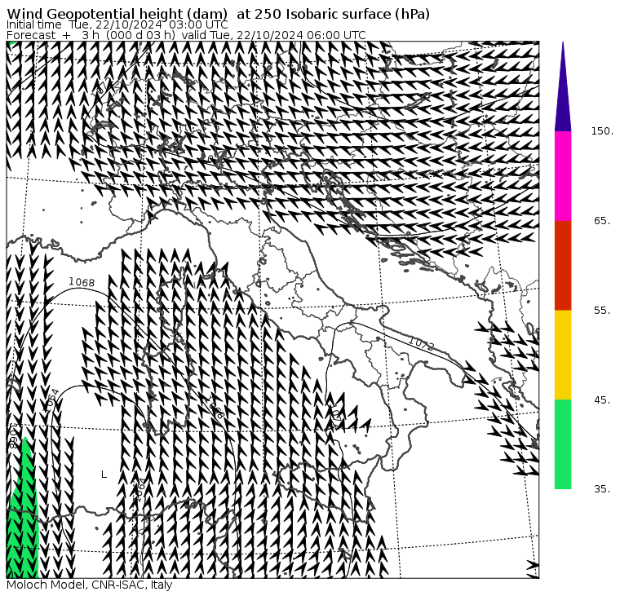
Task: Click the red 55–65 color band
Action: click(563, 266)
